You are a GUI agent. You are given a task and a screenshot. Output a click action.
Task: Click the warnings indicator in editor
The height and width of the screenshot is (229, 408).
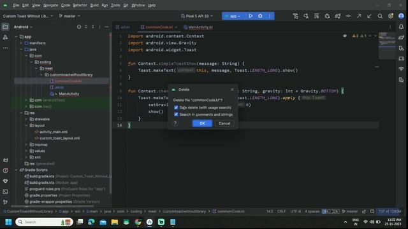click(x=360, y=36)
